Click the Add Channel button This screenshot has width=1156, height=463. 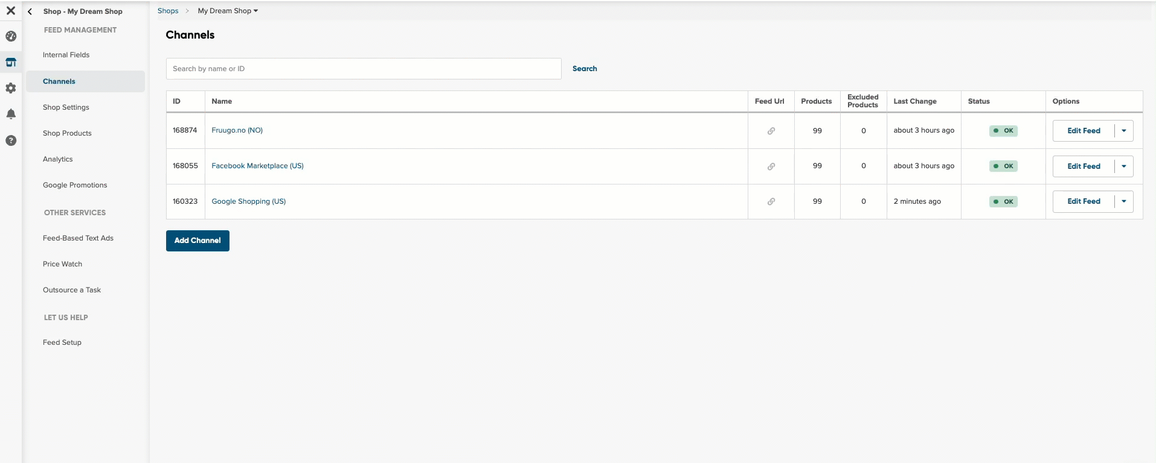point(197,241)
